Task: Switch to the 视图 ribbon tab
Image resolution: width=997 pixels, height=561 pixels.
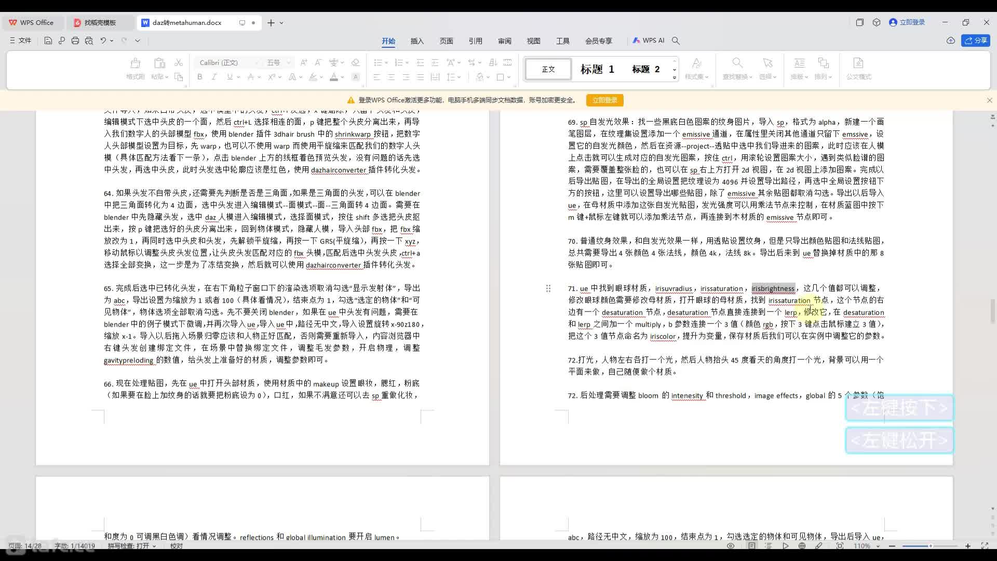Action: [x=533, y=41]
